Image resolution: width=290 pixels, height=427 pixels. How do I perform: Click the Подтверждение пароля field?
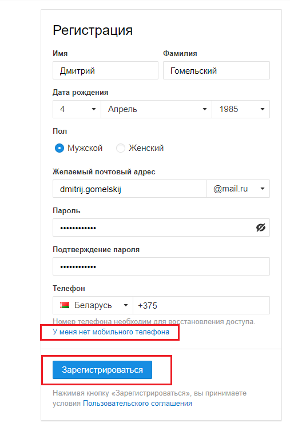click(161, 266)
